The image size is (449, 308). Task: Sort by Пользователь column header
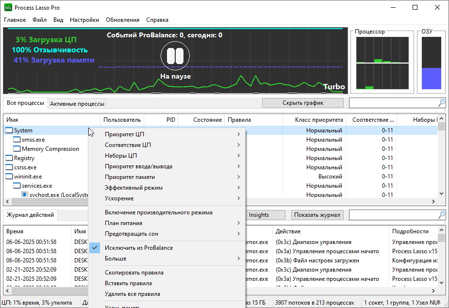tap(122, 120)
